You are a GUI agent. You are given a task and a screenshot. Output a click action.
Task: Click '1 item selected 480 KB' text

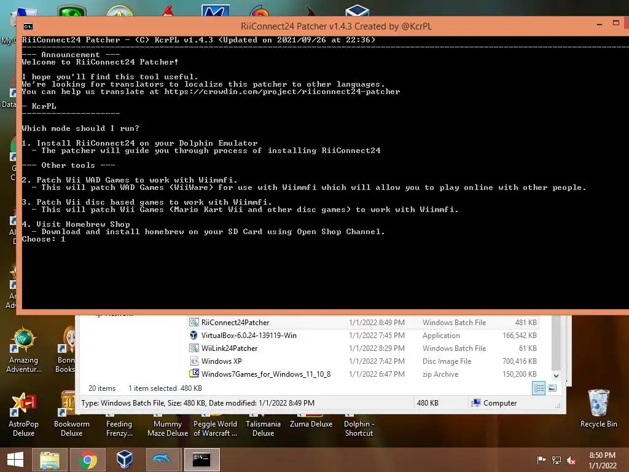click(x=165, y=388)
